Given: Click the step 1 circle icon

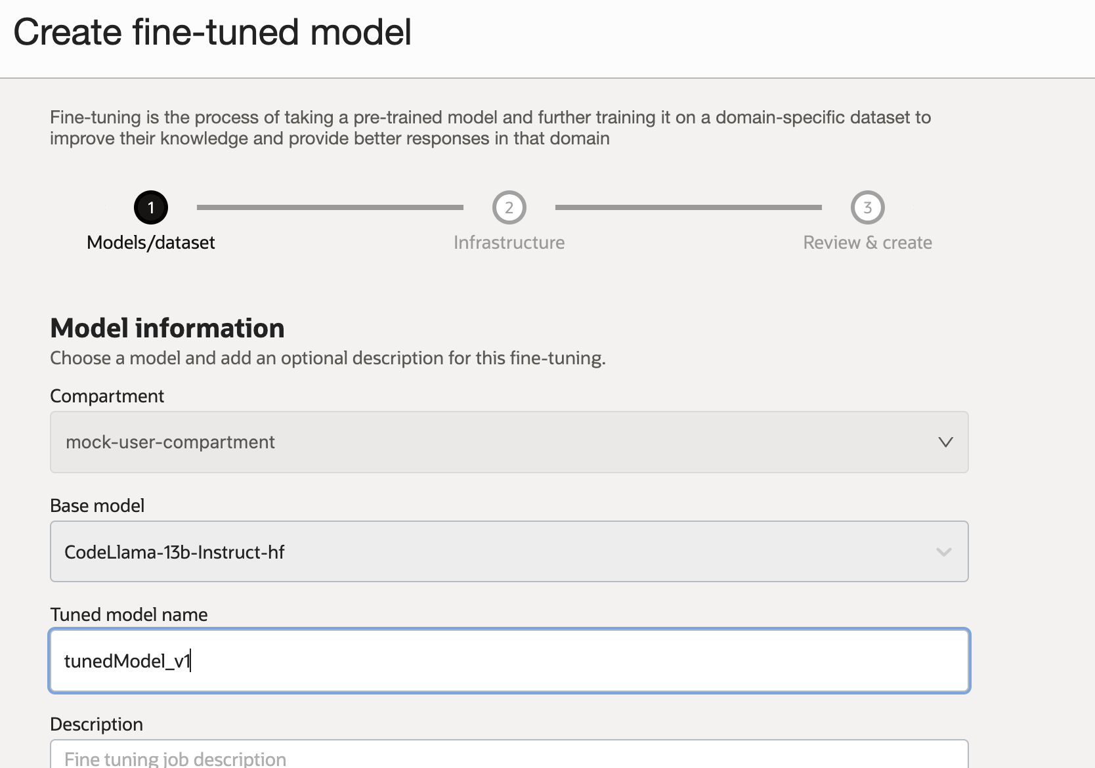Looking at the screenshot, I should [x=151, y=207].
